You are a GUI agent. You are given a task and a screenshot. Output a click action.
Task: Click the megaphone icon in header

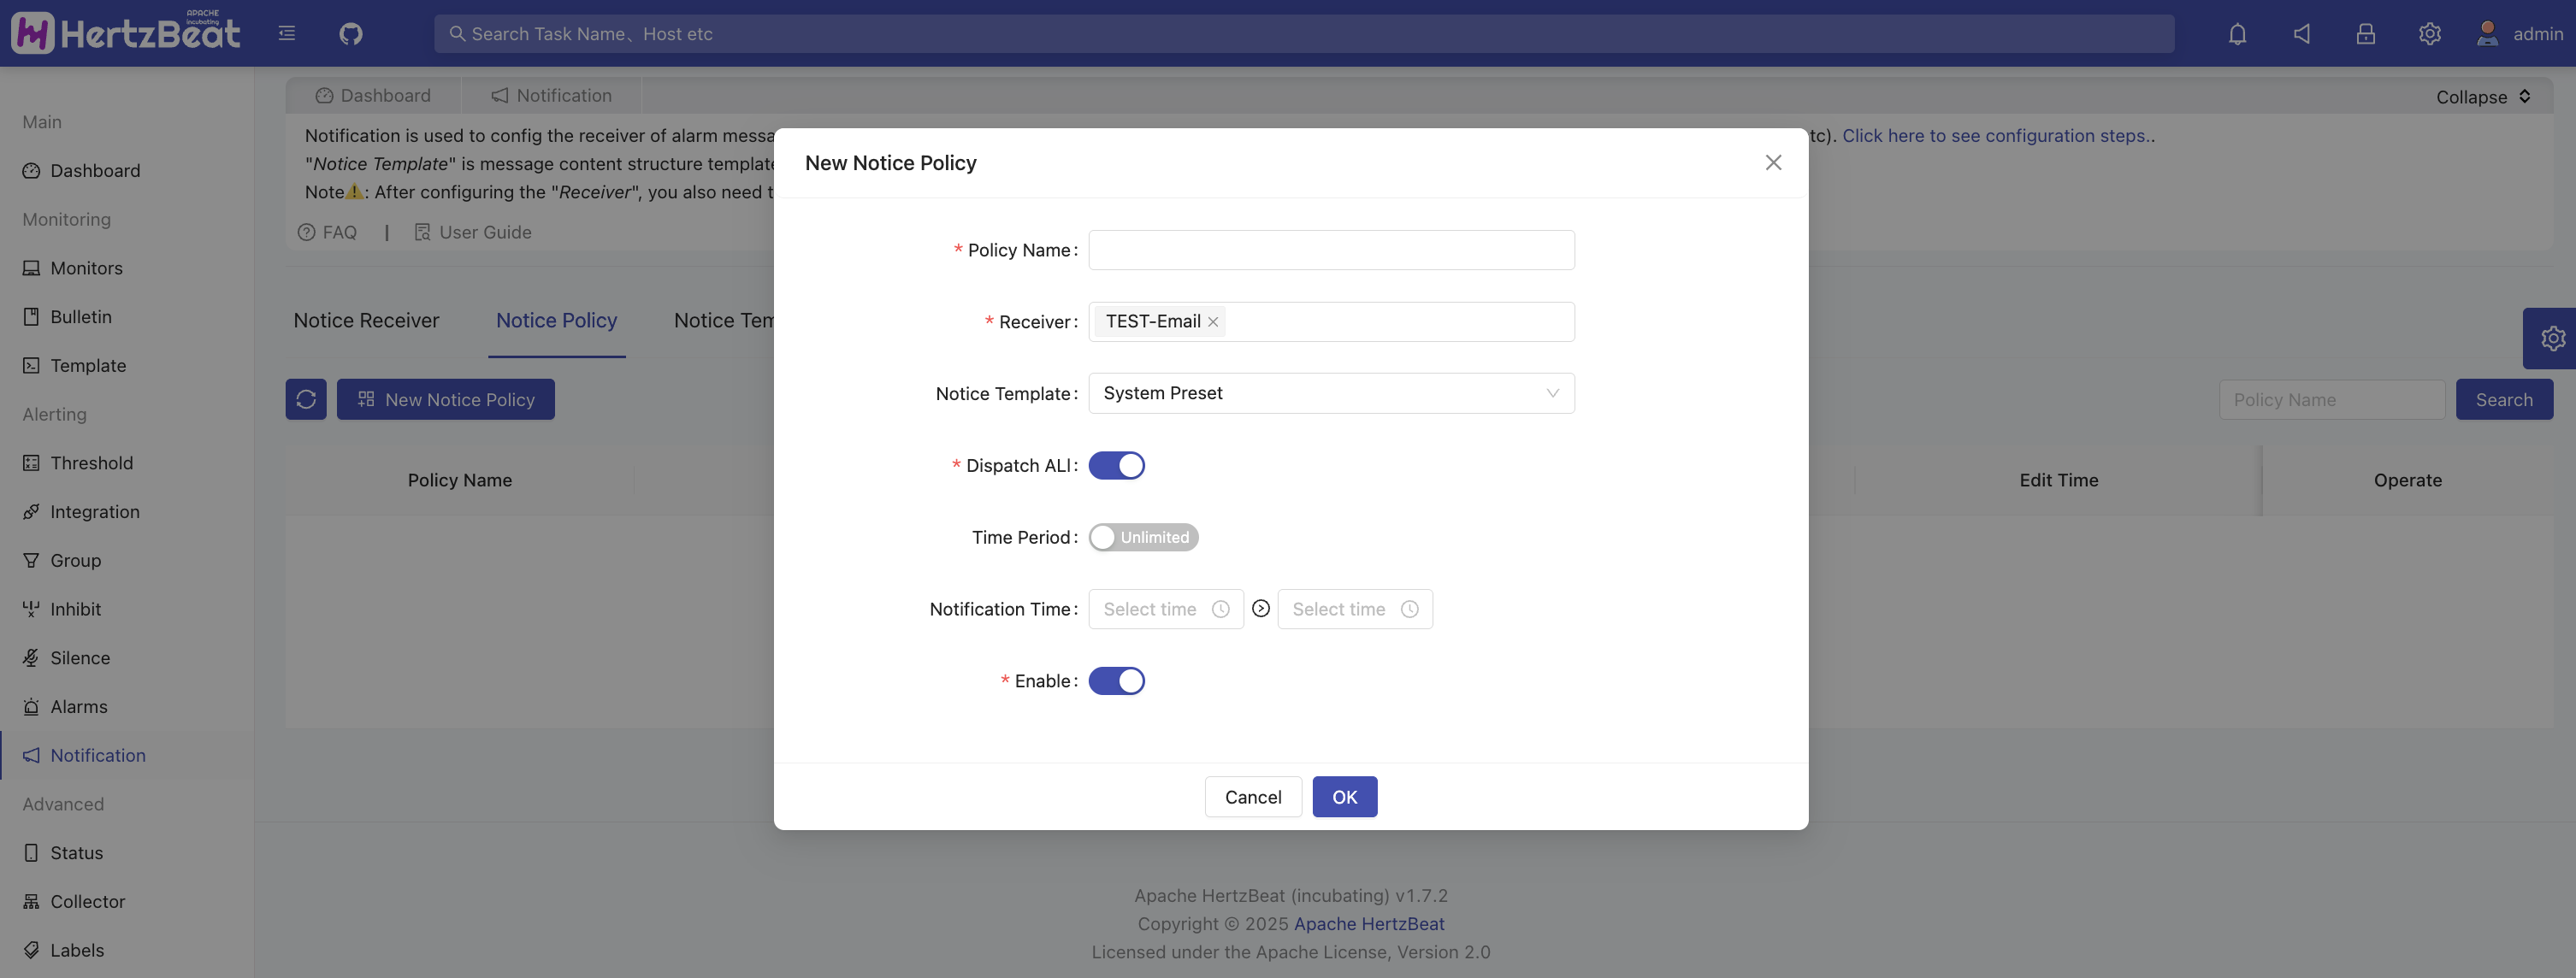tap(2301, 34)
